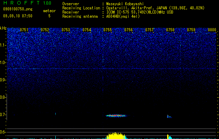Image resolution: width=219 pixels, height=139 pixels.
Task: Click the 0800 time marker
Action: click(212, 30)
